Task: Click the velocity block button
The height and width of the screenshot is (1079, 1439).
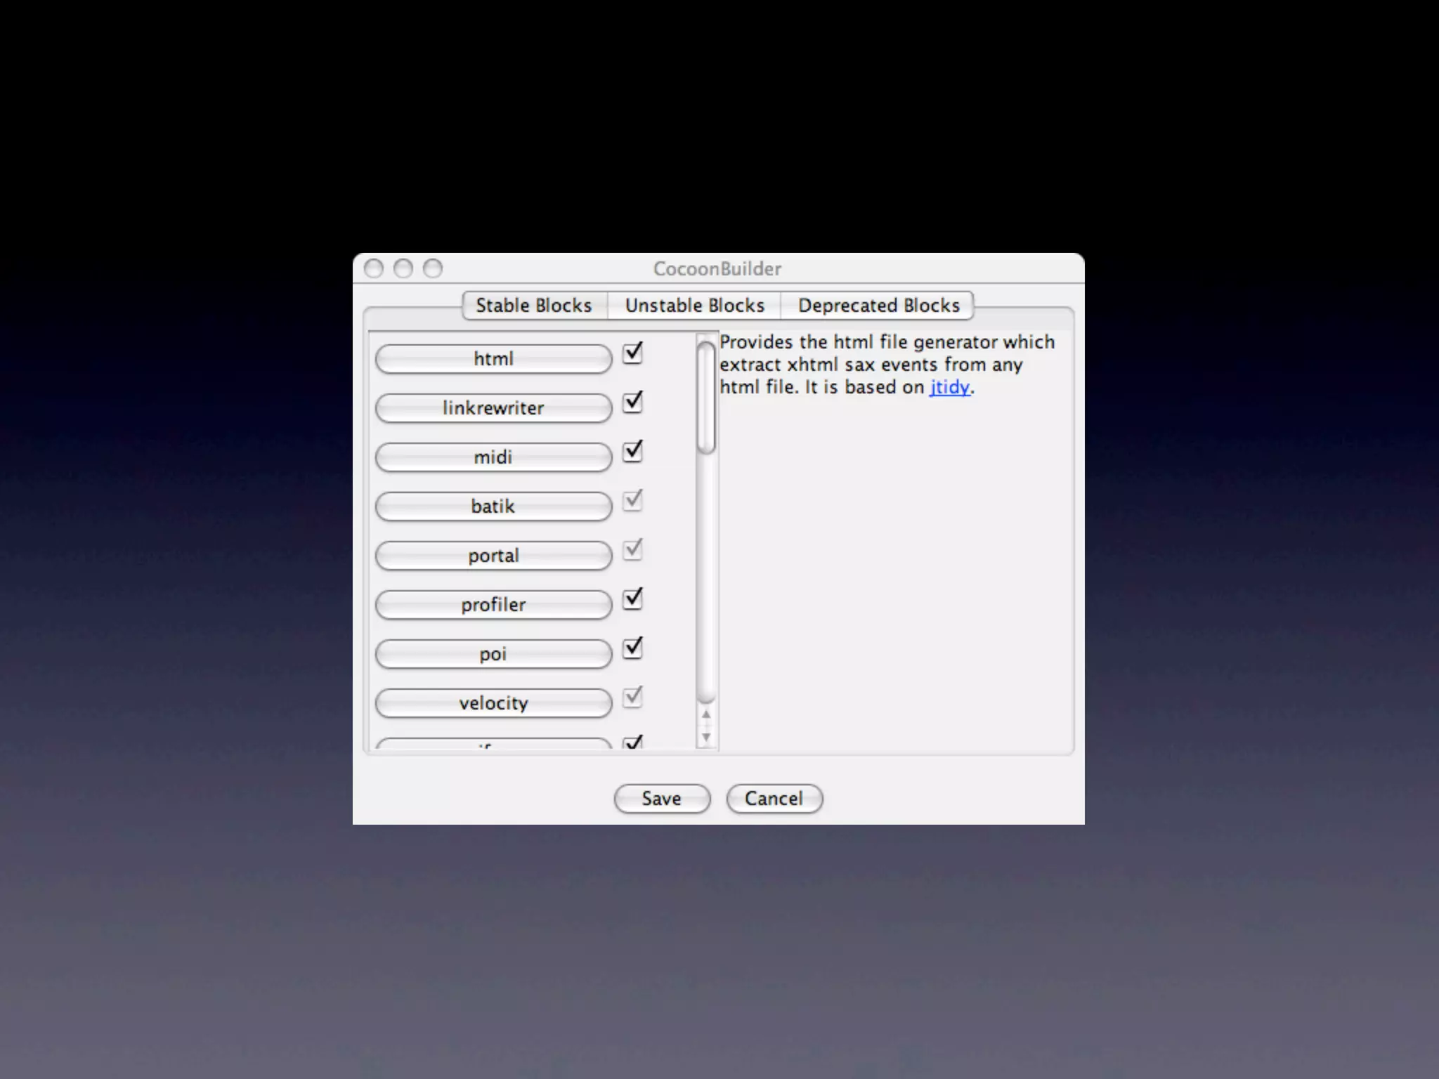Action: click(x=493, y=703)
